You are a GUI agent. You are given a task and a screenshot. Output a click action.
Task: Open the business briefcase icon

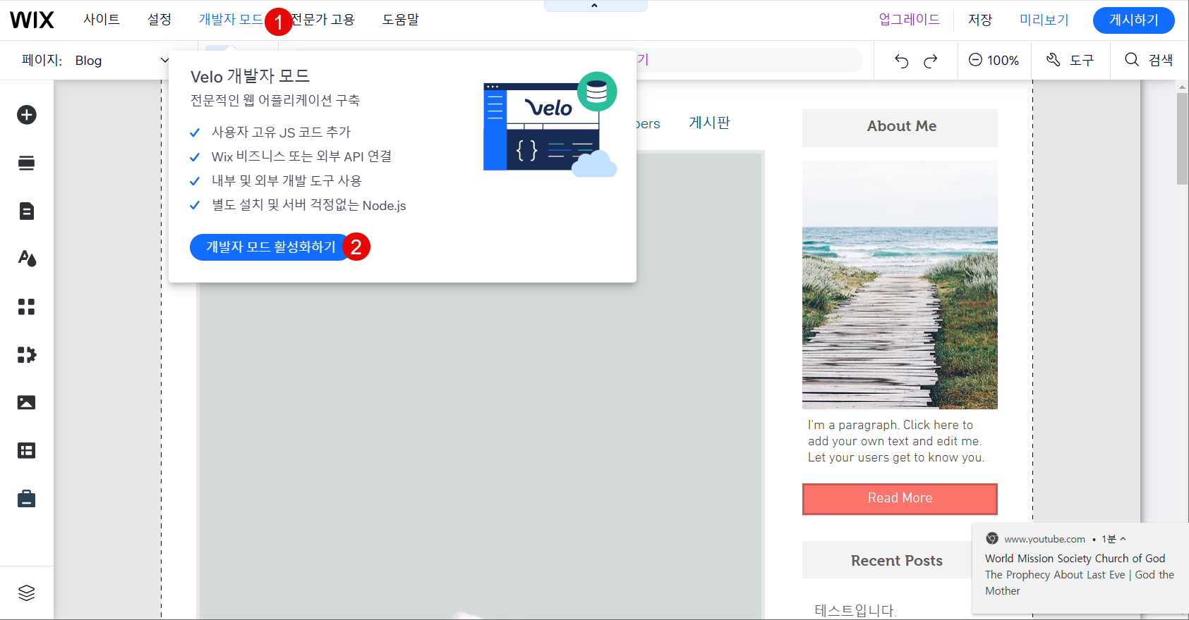27,499
